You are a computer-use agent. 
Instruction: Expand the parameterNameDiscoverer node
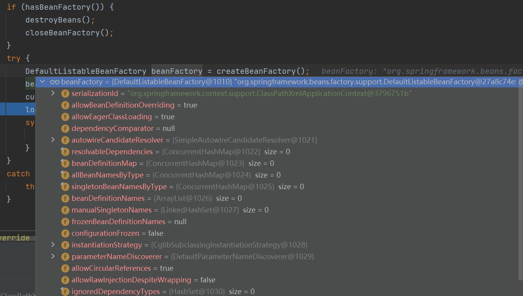(x=53, y=256)
